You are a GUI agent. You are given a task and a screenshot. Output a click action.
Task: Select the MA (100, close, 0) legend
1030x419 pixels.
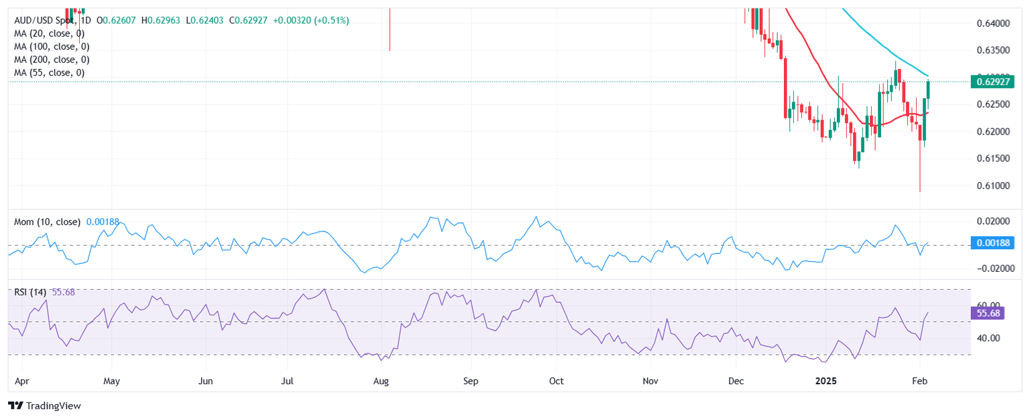point(54,47)
